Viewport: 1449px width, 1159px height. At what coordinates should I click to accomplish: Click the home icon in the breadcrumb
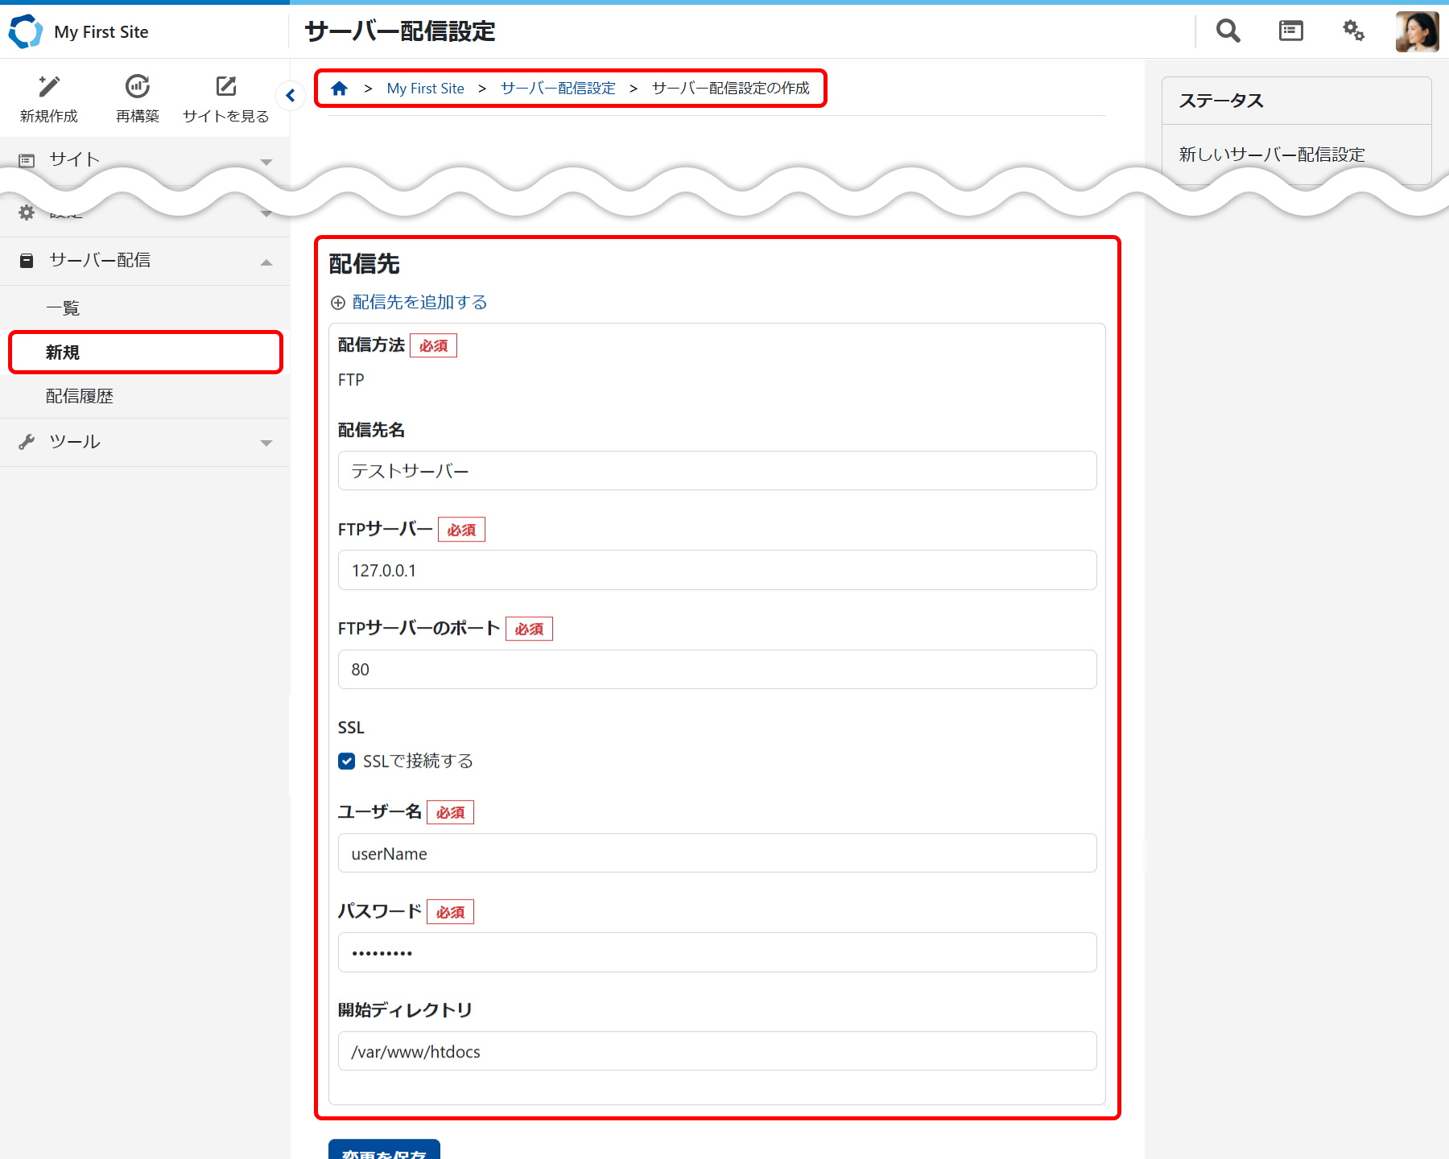(x=339, y=88)
